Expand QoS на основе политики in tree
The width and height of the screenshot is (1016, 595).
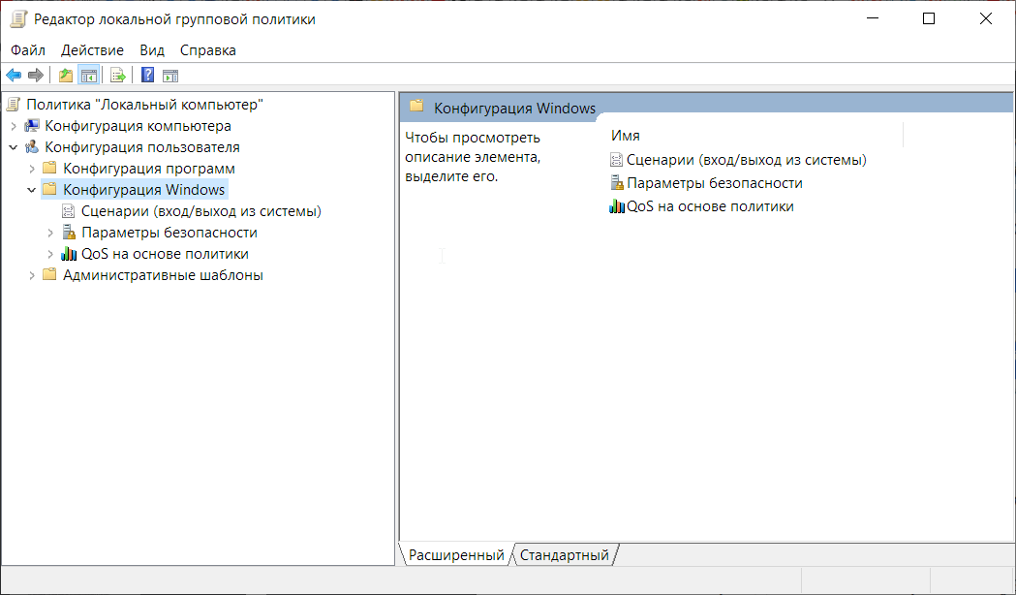point(50,254)
